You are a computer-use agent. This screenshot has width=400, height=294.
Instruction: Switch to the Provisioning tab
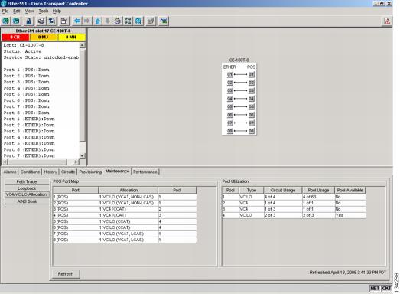click(x=90, y=171)
